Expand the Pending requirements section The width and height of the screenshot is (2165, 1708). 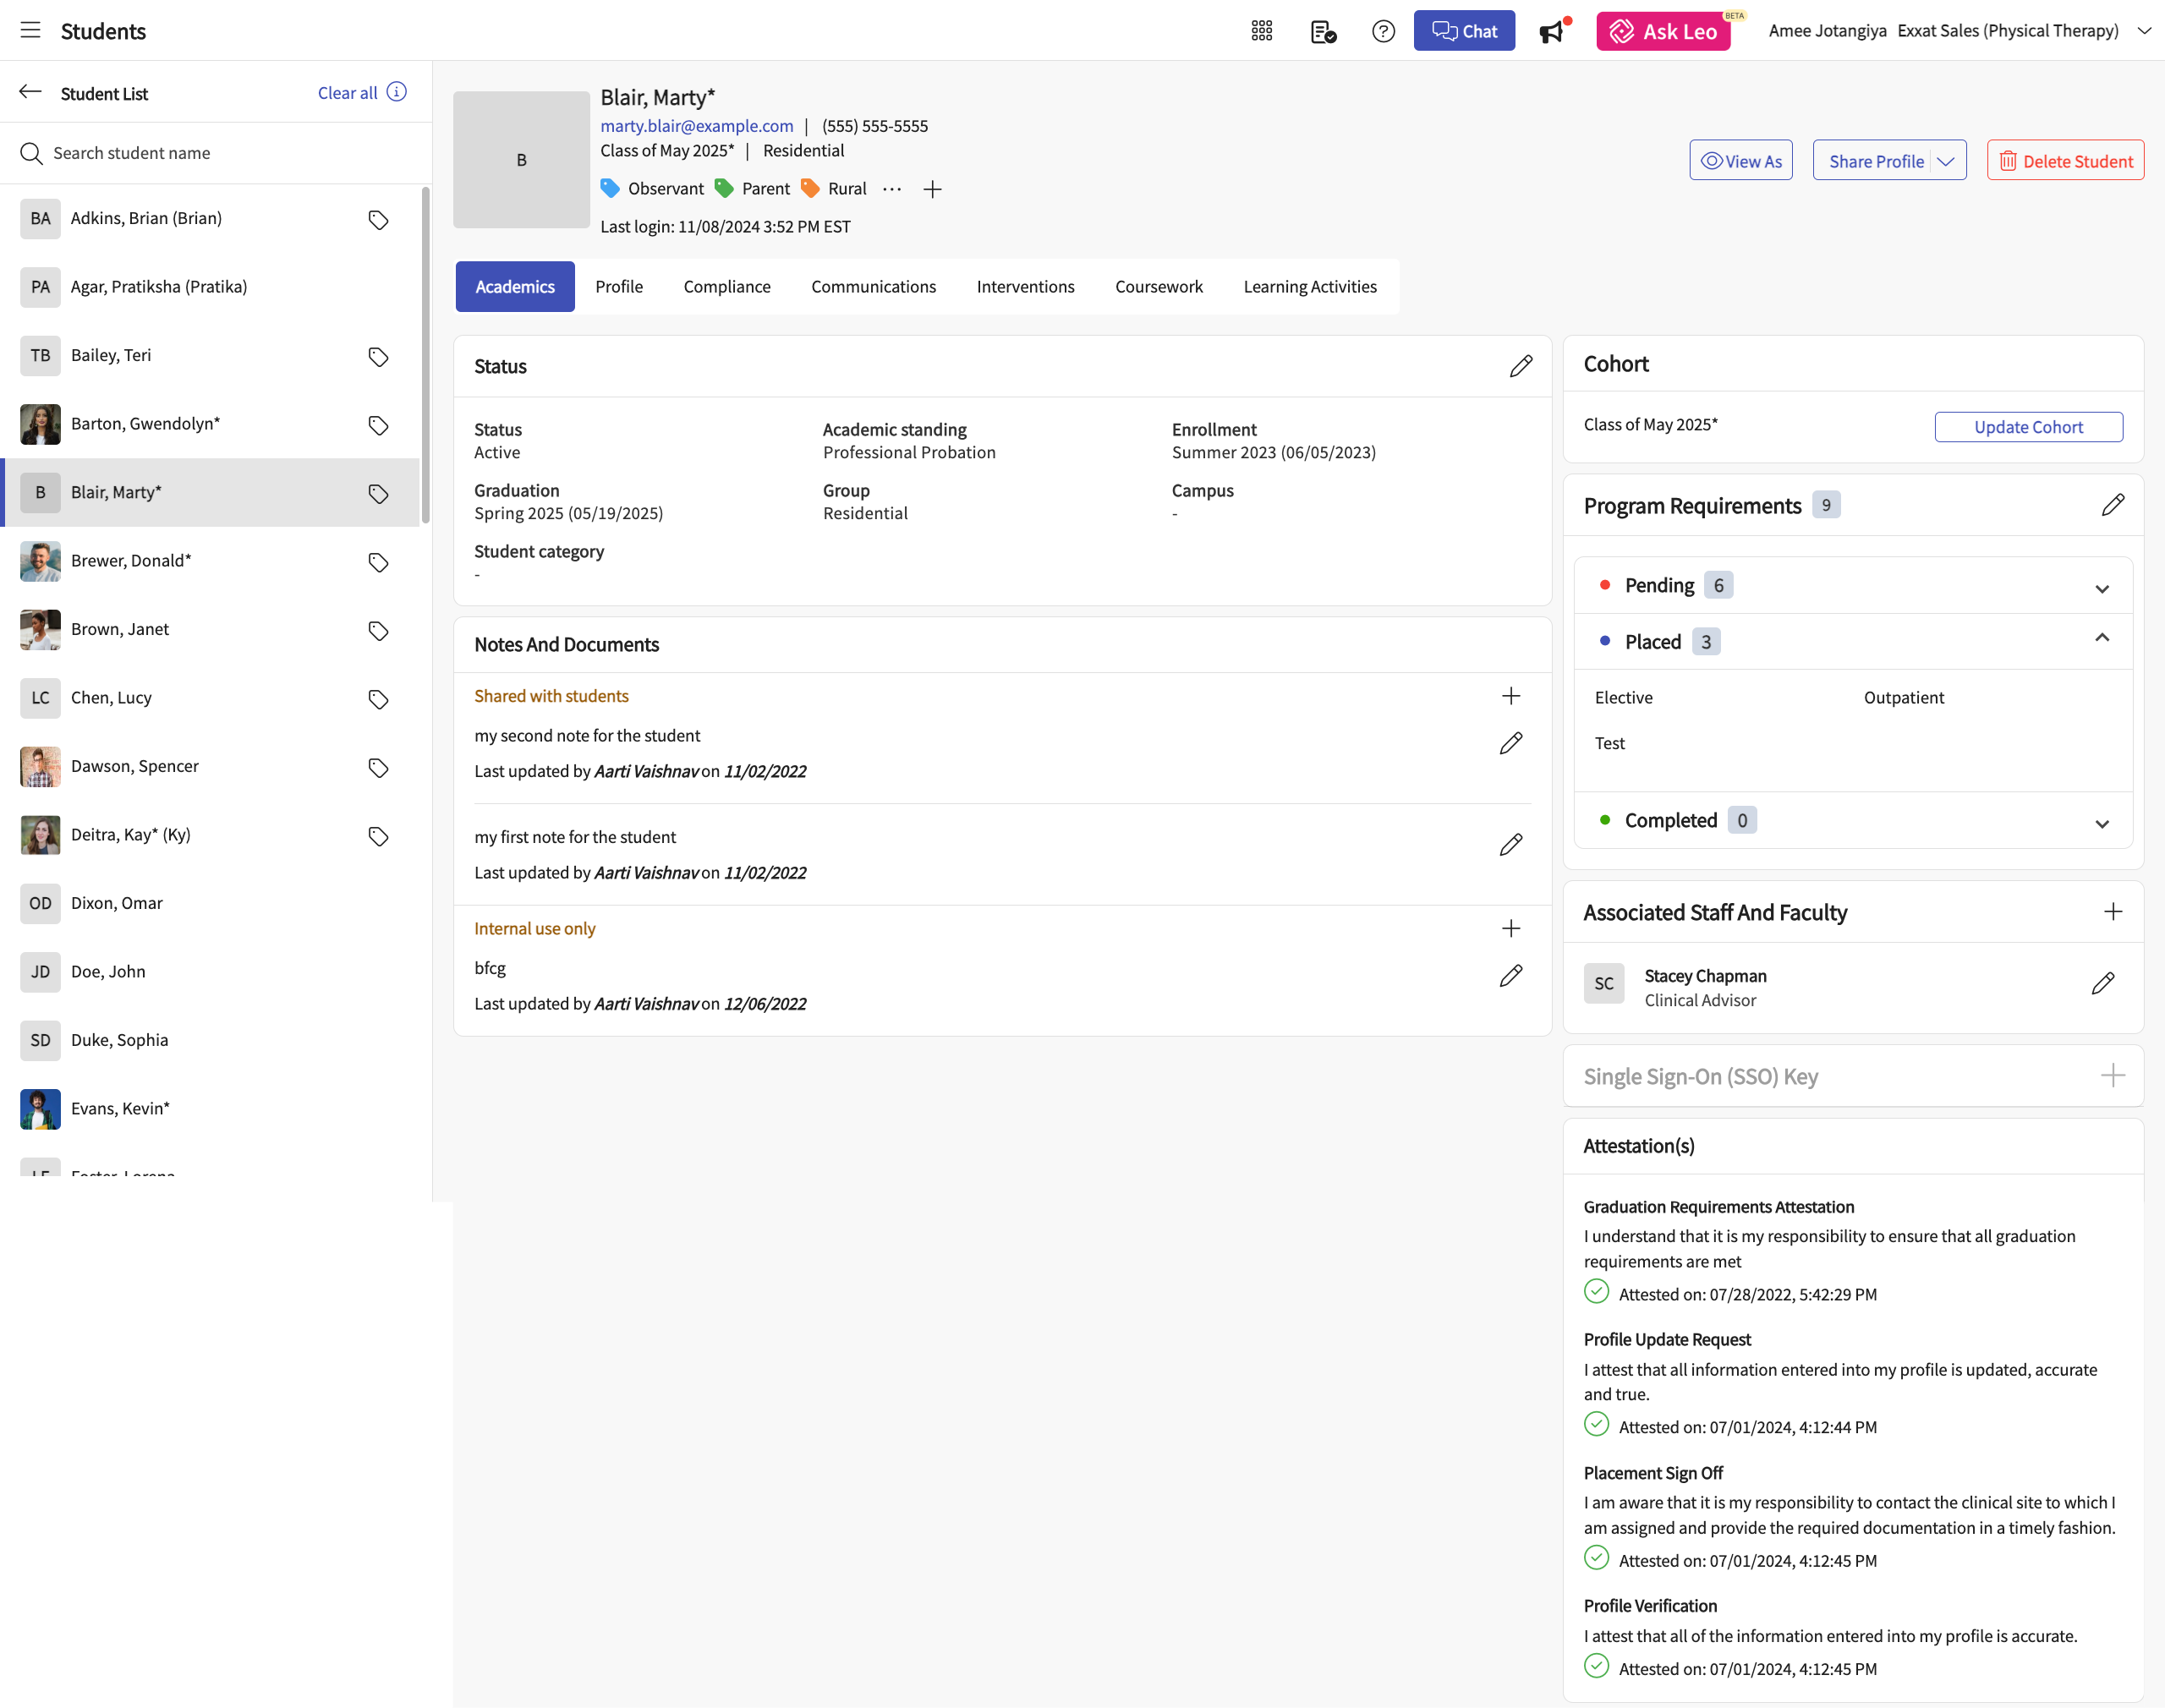pos(2101,588)
